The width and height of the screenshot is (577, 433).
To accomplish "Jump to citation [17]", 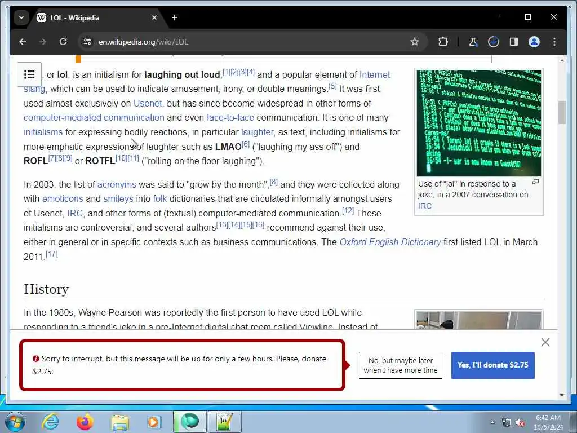I will [51, 254].
